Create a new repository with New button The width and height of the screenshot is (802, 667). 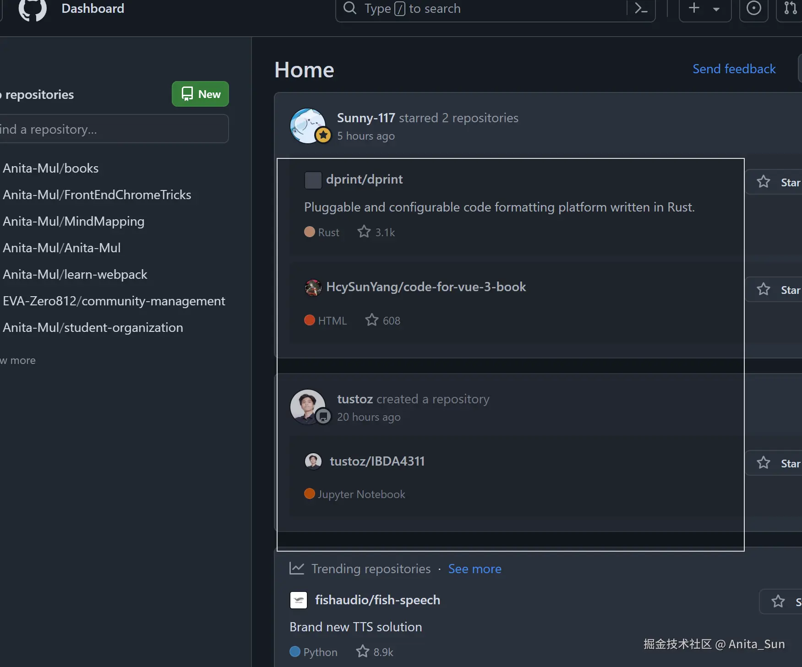tap(200, 94)
